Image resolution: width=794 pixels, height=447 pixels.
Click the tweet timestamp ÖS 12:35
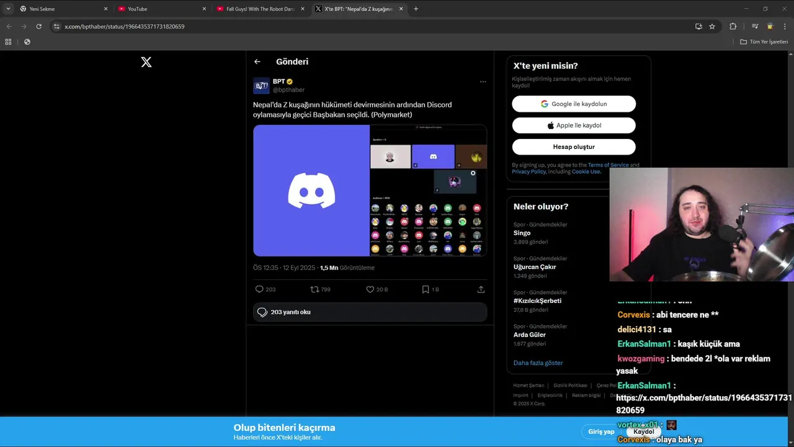click(284, 268)
